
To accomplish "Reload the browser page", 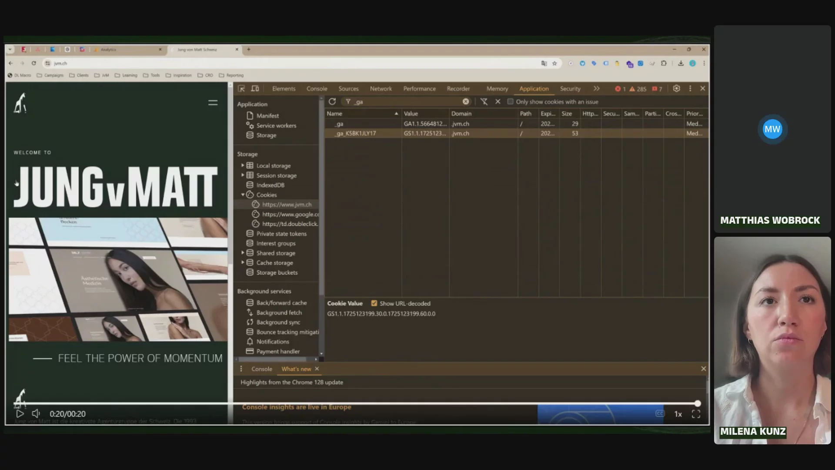I will coord(33,63).
